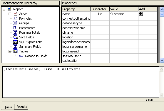The image size is (164, 111).
Task: Click the Summary Fields sigma icon
Action: coord(15,47)
